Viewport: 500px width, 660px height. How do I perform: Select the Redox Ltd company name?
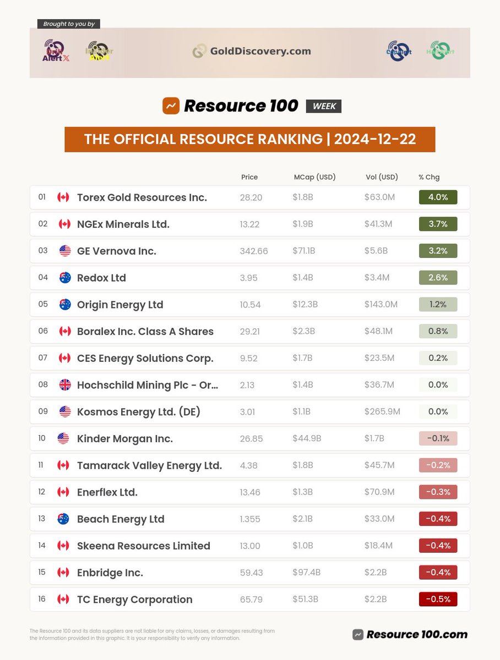pyautogui.click(x=101, y=278)
